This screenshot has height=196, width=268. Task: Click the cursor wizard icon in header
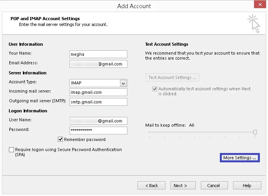tap(254, 23)
